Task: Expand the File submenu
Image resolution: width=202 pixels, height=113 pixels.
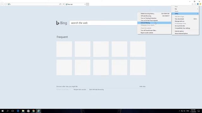Action: [185, 9]
